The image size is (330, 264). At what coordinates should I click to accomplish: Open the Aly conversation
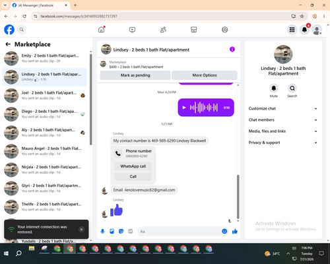(x=44, y=133)
